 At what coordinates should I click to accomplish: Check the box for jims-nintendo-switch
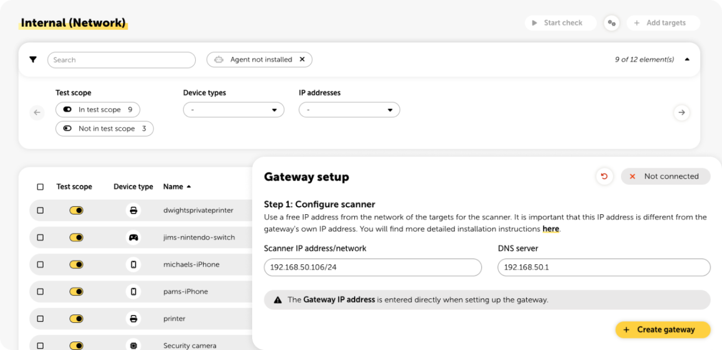click(x=40, y=237)
